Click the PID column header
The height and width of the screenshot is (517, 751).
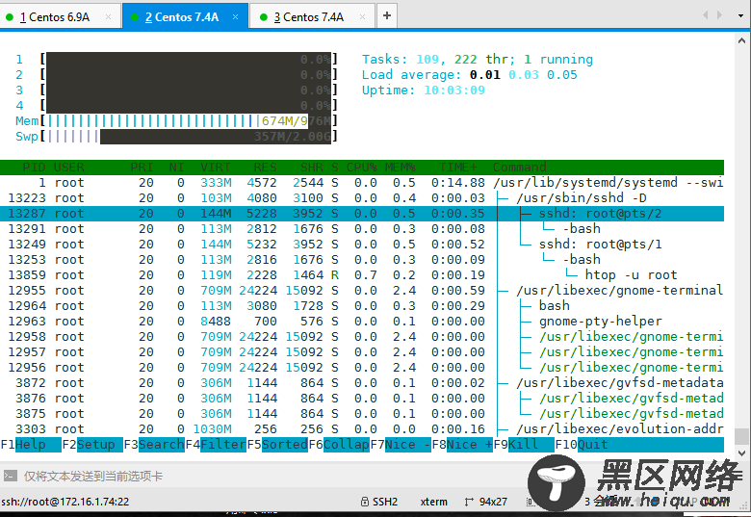point(34,168)
